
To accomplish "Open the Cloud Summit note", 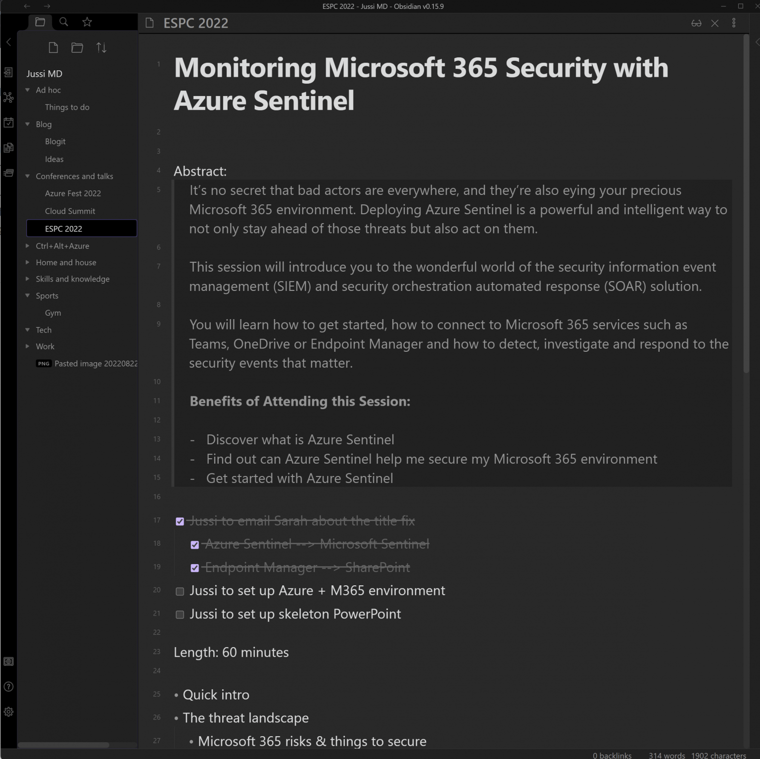I will point(70,211).
